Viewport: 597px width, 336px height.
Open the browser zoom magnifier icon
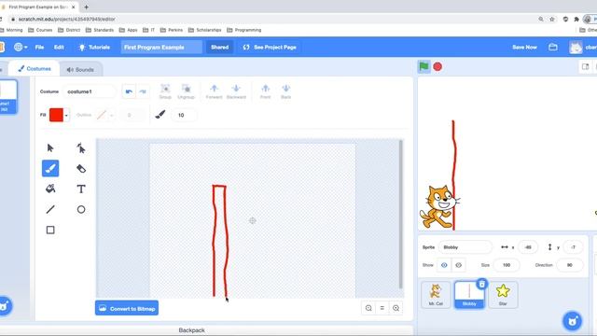[x=541, y=19]
